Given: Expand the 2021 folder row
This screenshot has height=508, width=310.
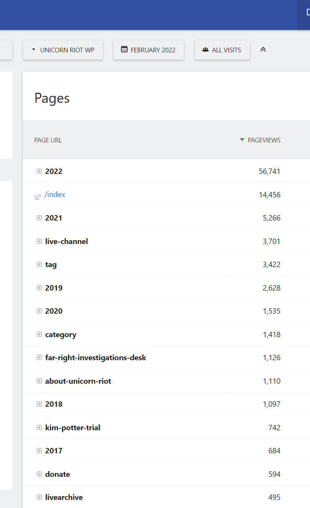Looking at the screenshot, I should tap(39, 218).
